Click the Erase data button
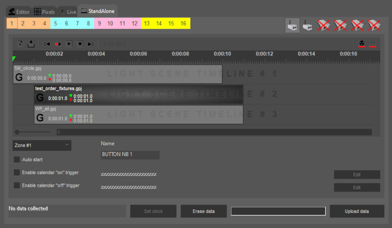Viewport: 392px width, 228px height. pyautogui.click(x=203, y=211)
